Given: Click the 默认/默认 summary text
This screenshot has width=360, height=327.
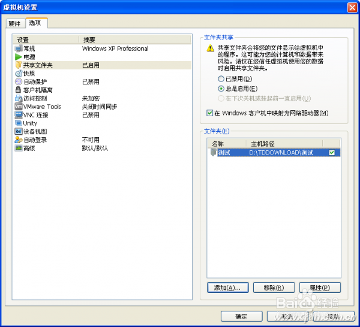Looking at the screenshot, I should click(95, 149).
